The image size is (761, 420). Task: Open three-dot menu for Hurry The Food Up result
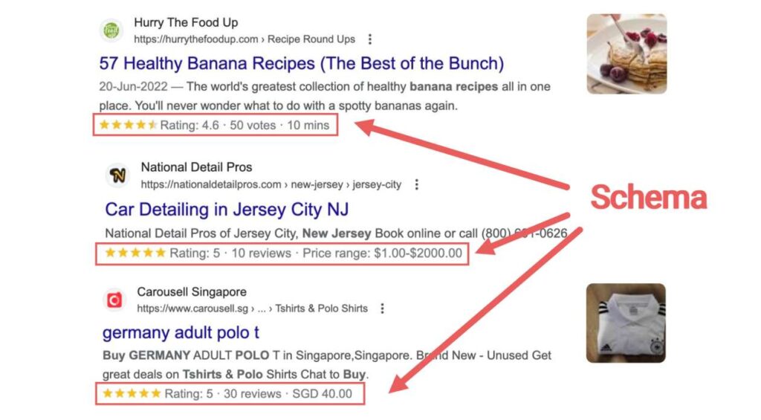point(370,39)
